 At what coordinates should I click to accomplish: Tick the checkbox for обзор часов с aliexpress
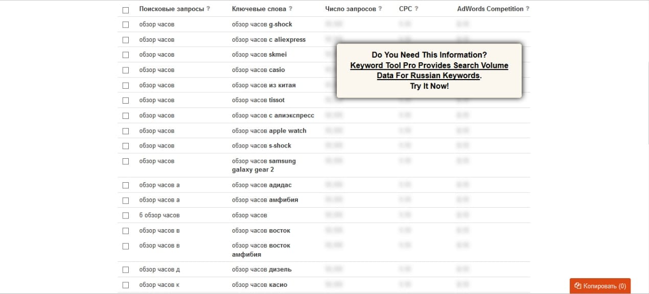point(126,40)
